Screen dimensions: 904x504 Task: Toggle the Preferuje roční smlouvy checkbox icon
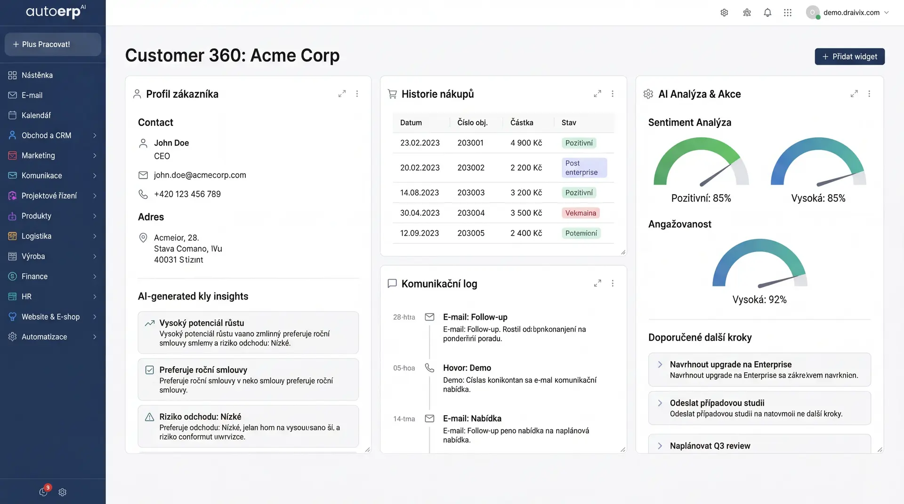coord(150,370)
